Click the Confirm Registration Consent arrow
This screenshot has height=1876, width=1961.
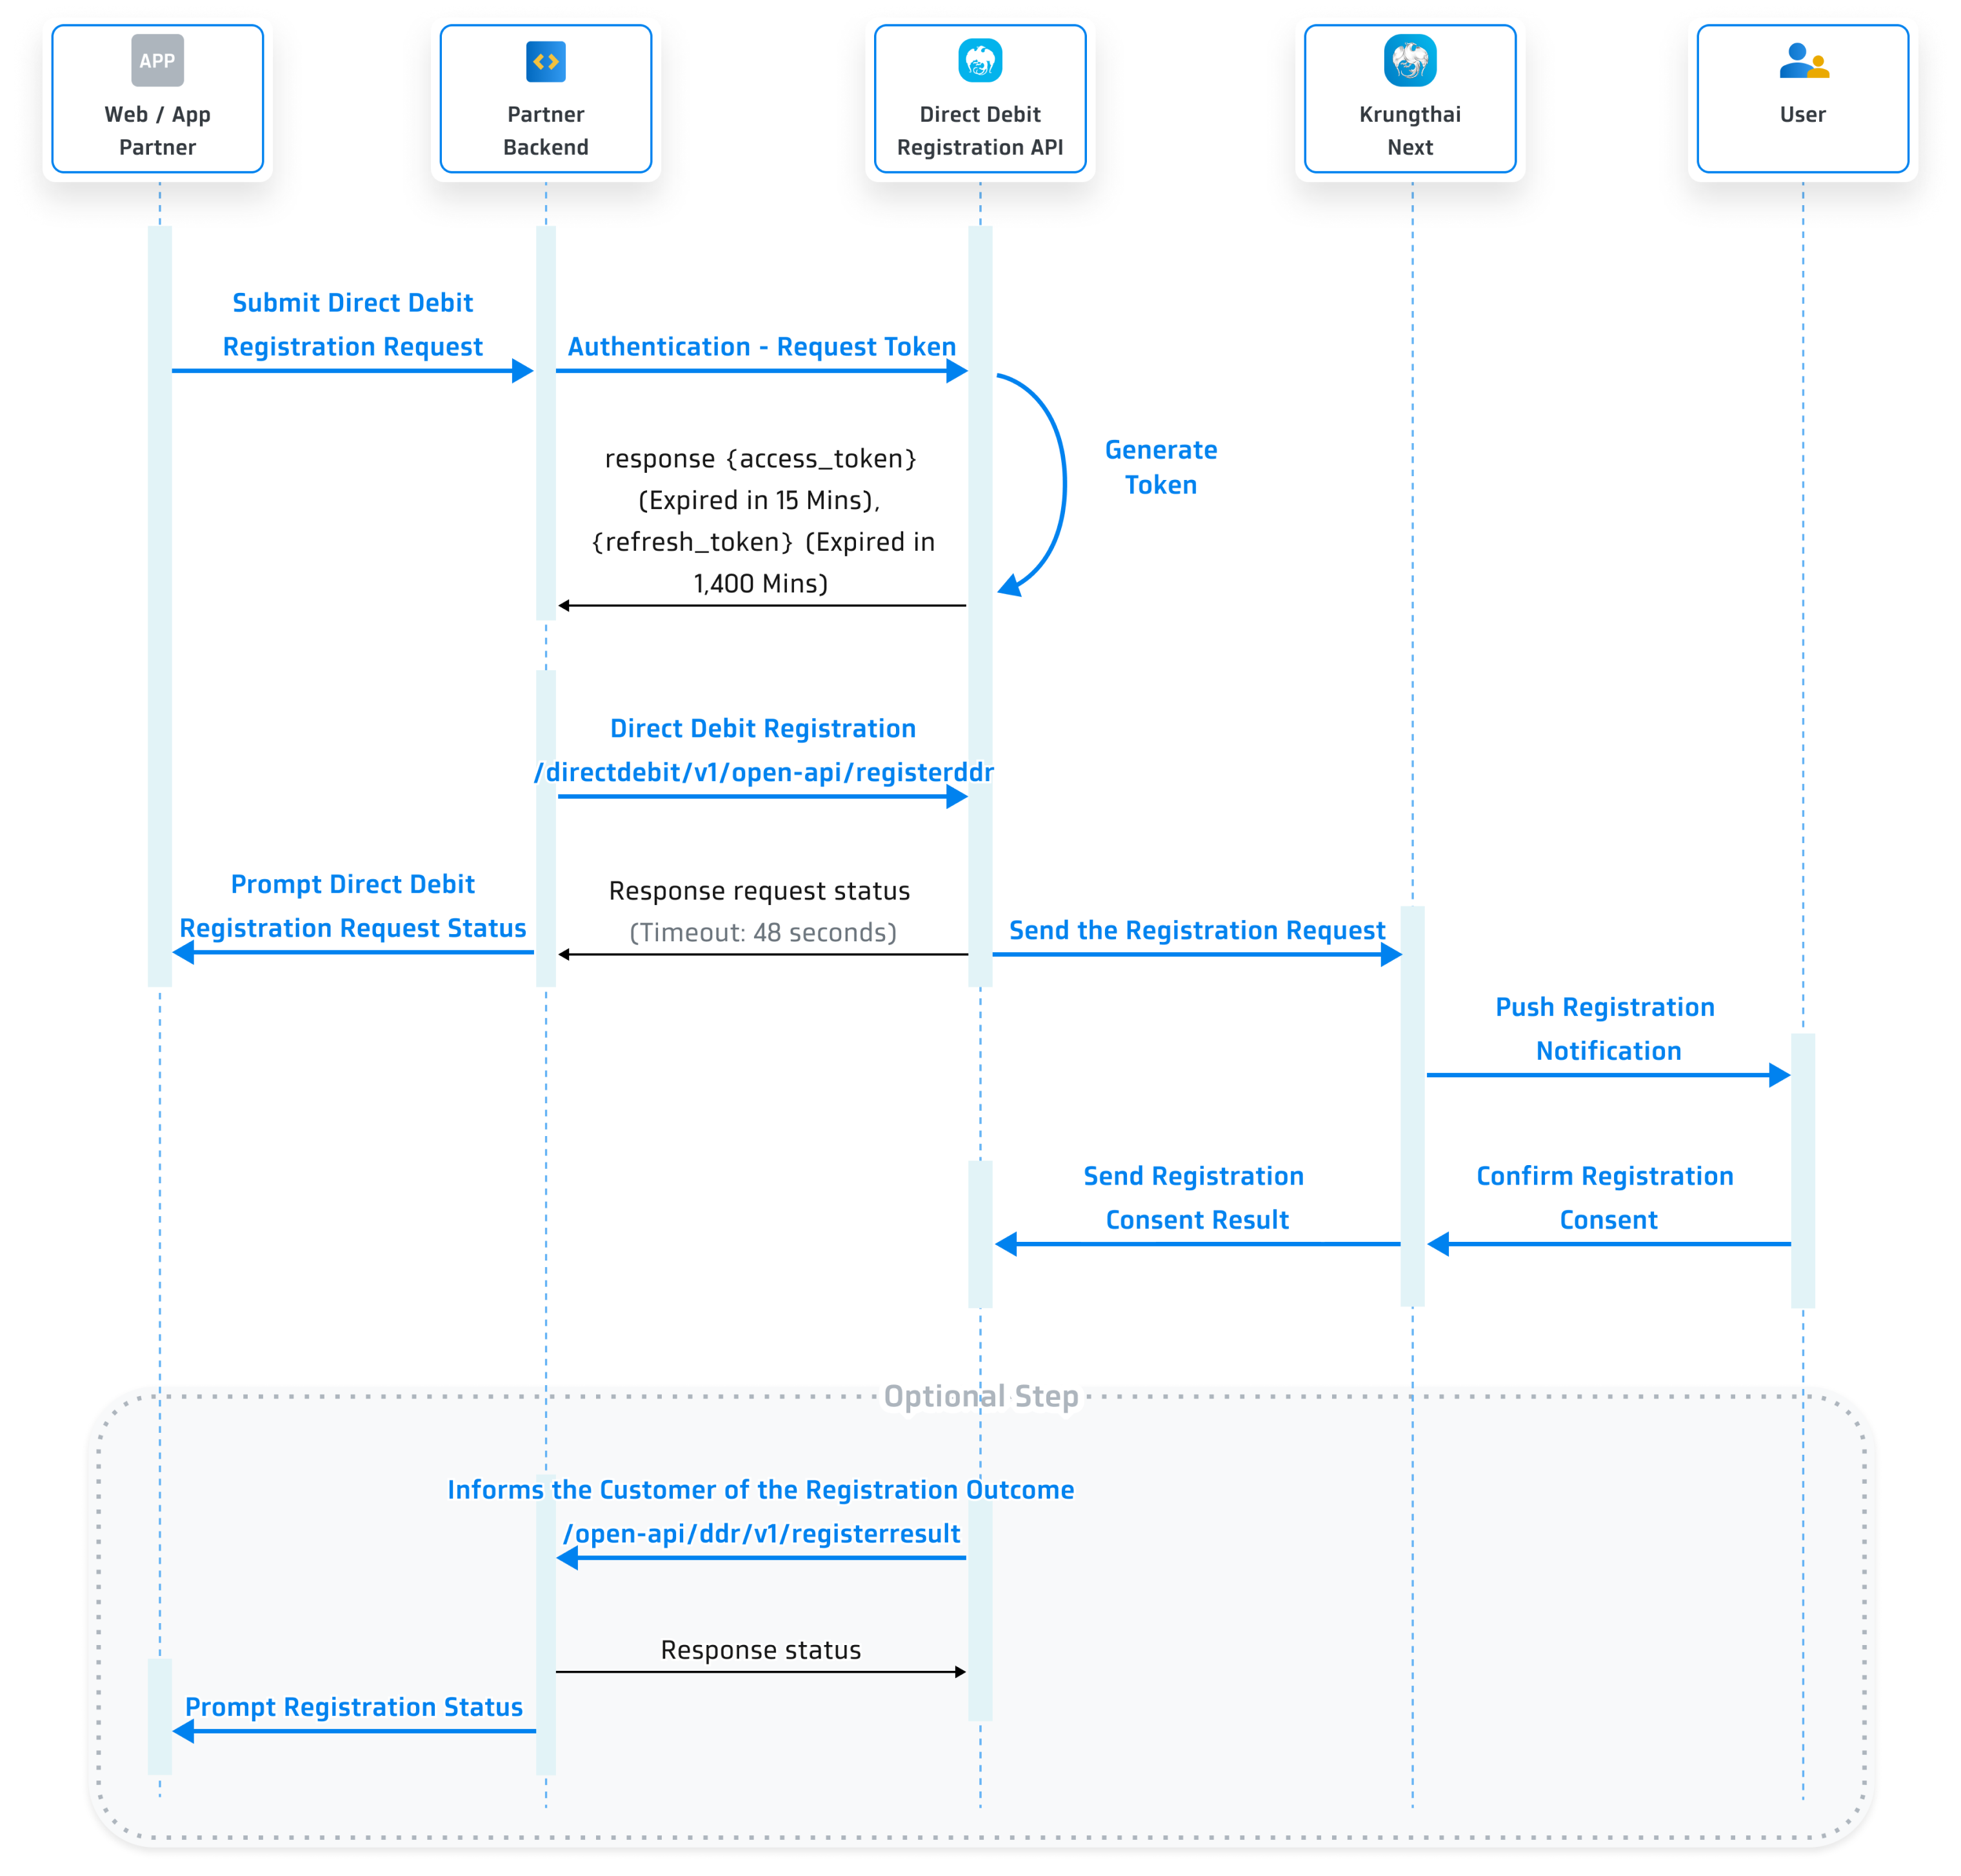pos(1605,1243)
